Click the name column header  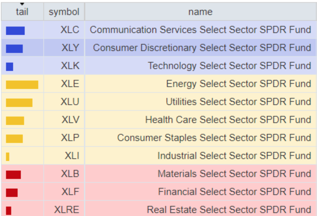click(200, 12)
